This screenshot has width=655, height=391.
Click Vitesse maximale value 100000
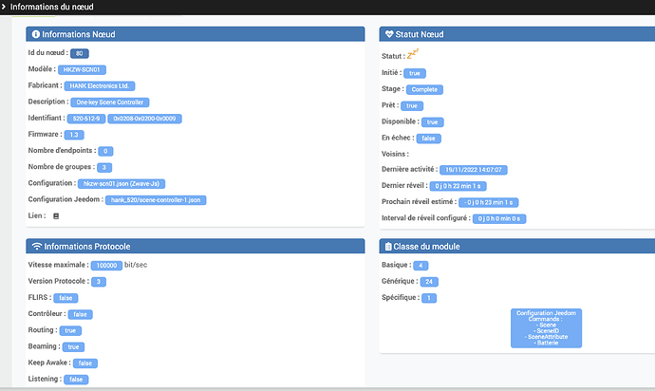pyautogui.click(x=106, y=266)
